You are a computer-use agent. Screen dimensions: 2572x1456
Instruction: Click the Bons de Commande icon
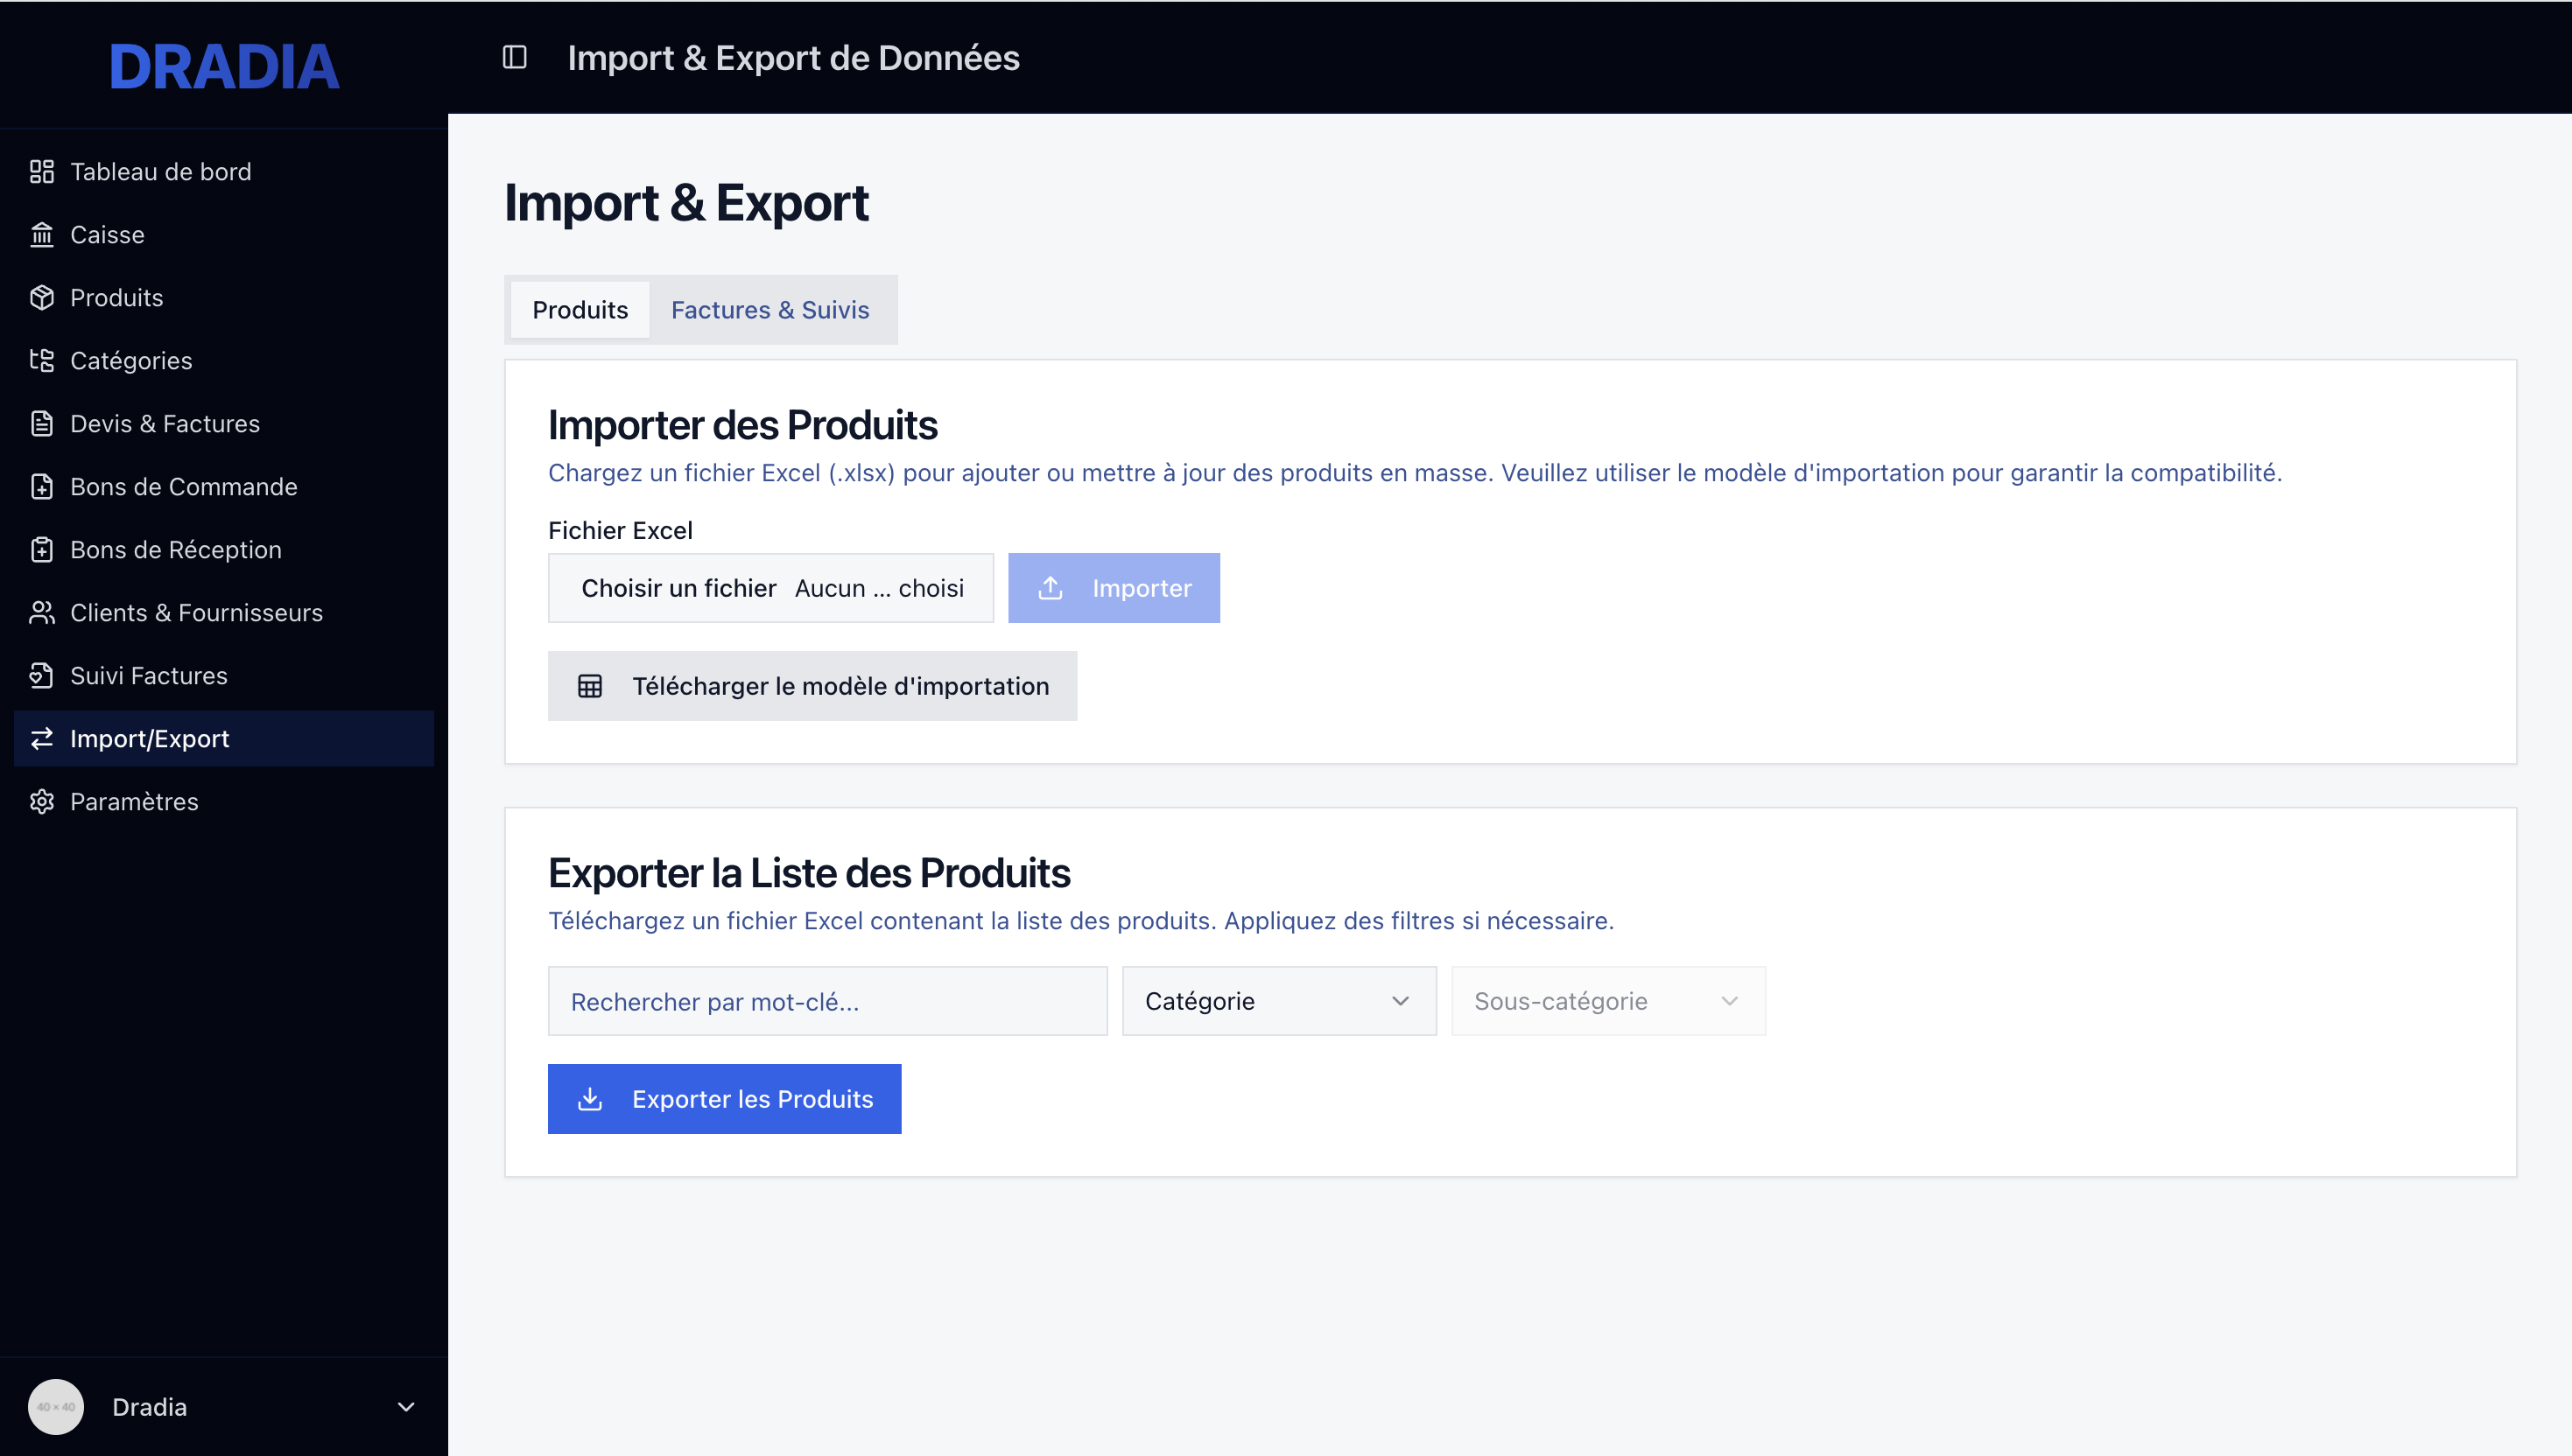[41, 486]
